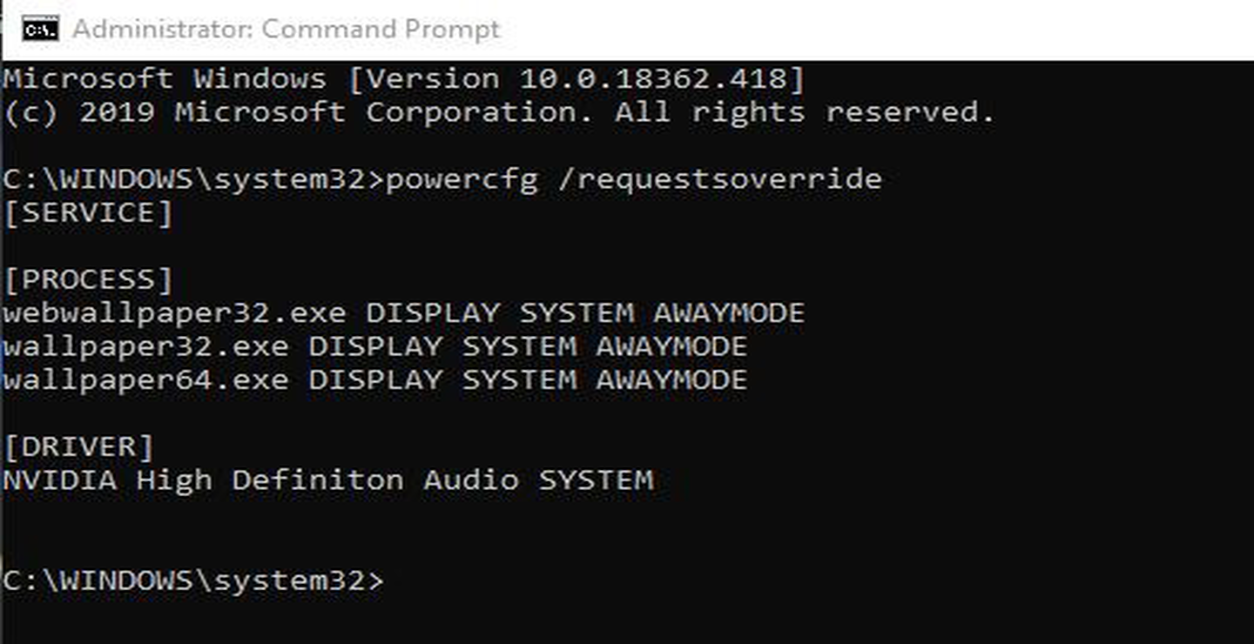Click the webwallpaper32.exe entry line
Image resolution: width=1254 pixels, height=644 pixels.
point(404,313)
